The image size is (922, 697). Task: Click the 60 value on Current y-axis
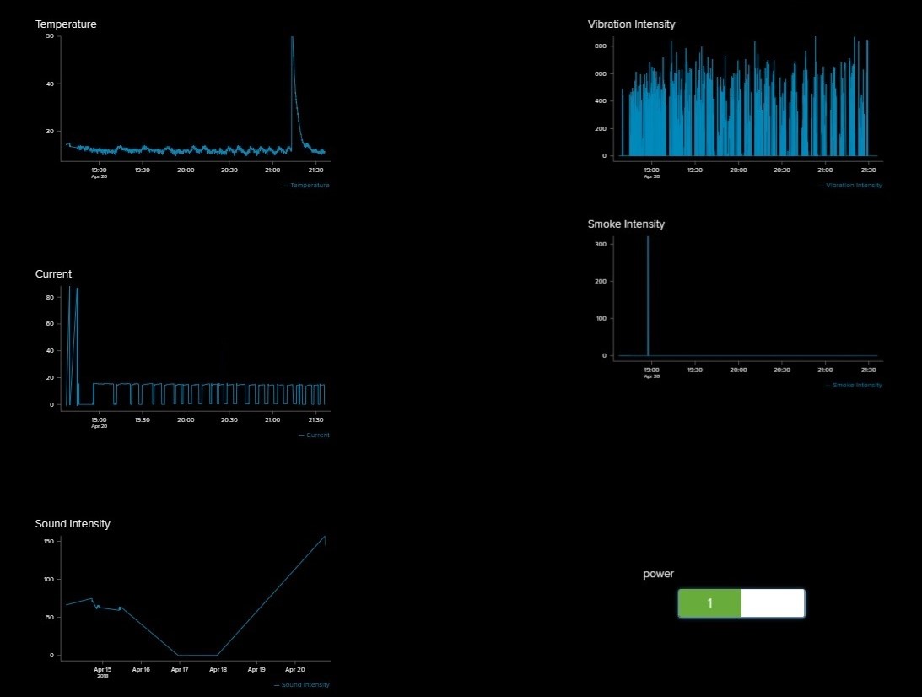point(50,324)
